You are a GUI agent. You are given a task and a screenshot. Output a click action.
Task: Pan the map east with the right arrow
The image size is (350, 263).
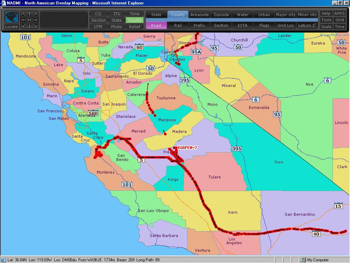pyautogui.click(x=35, y=20)
